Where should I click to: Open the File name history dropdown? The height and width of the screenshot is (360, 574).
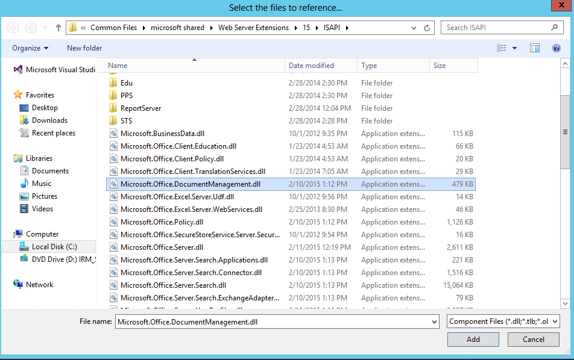click(x=434, y=322)
